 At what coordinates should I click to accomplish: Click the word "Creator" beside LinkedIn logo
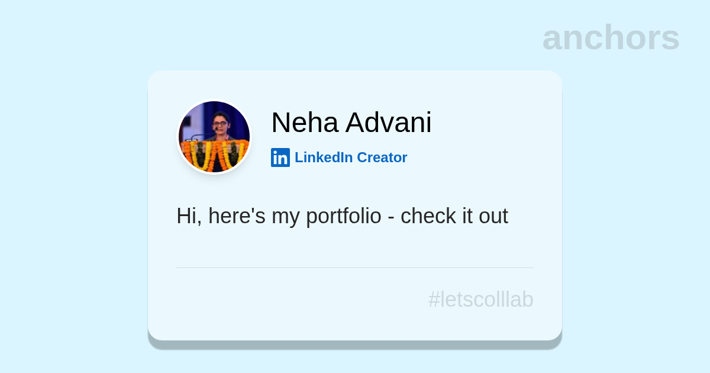click(x=382, y=157)
